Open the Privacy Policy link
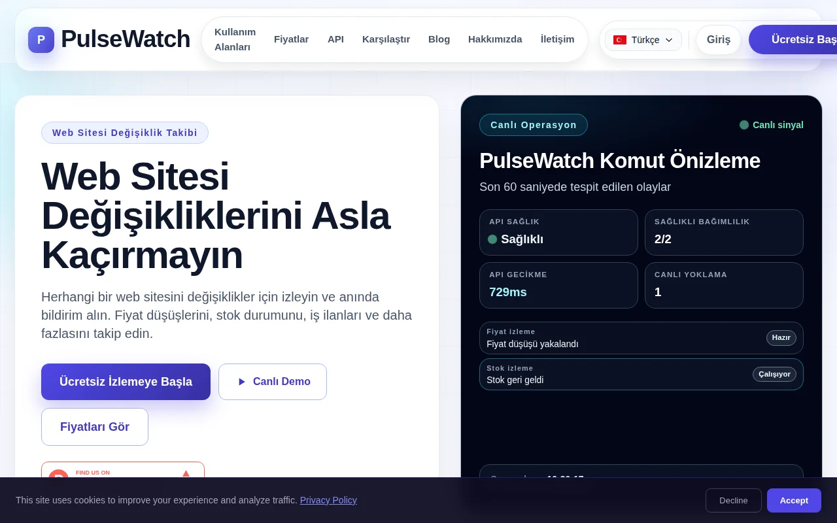 328,500
